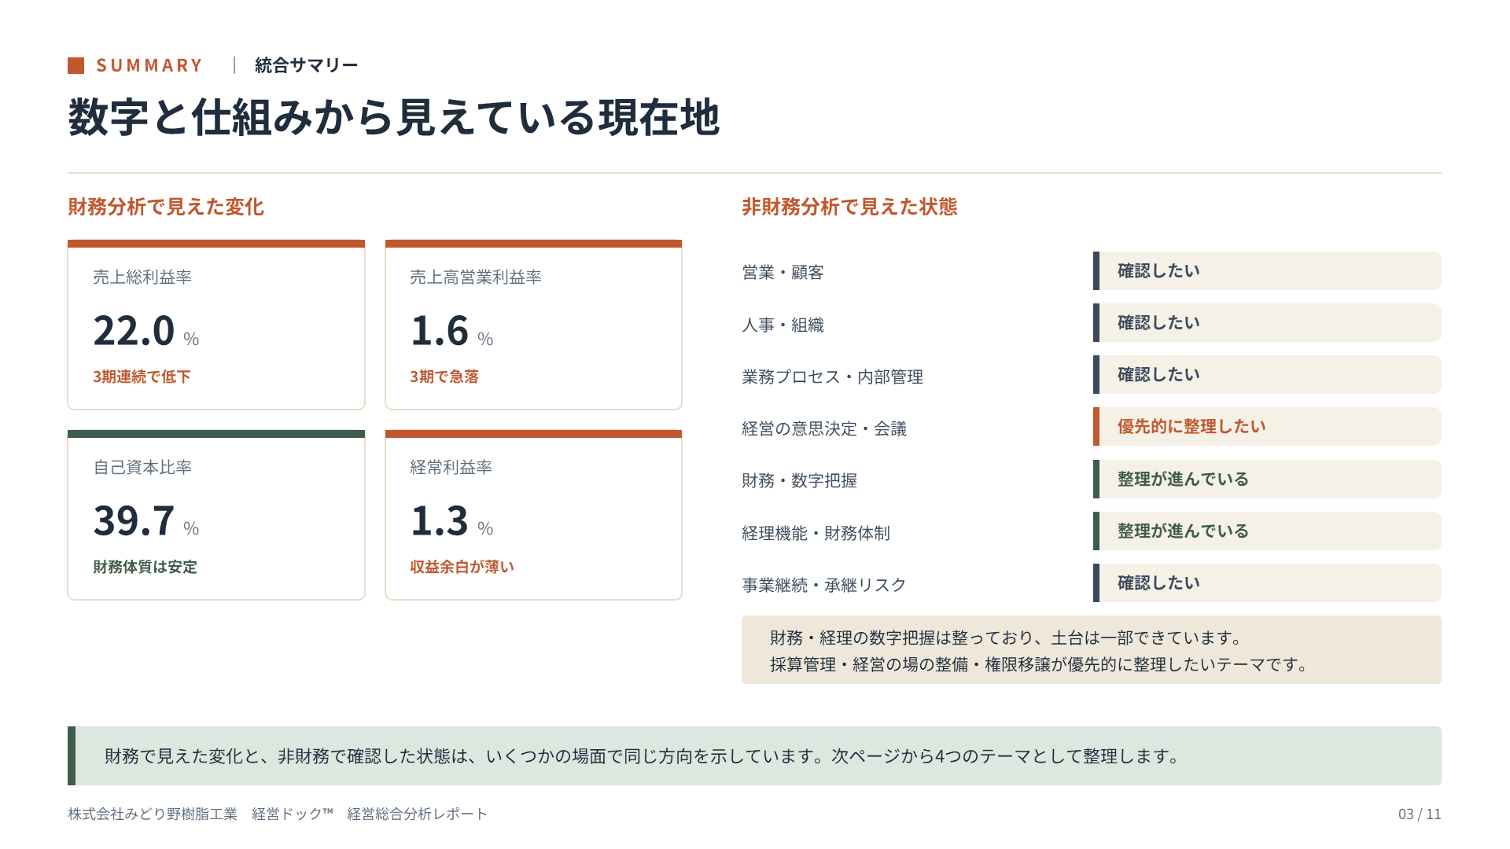The width and height of the screenshot is (1510, 849).
Task: Click the 確認したい status for 業務プロセス・内部管理
Action: pos(1267,374)
